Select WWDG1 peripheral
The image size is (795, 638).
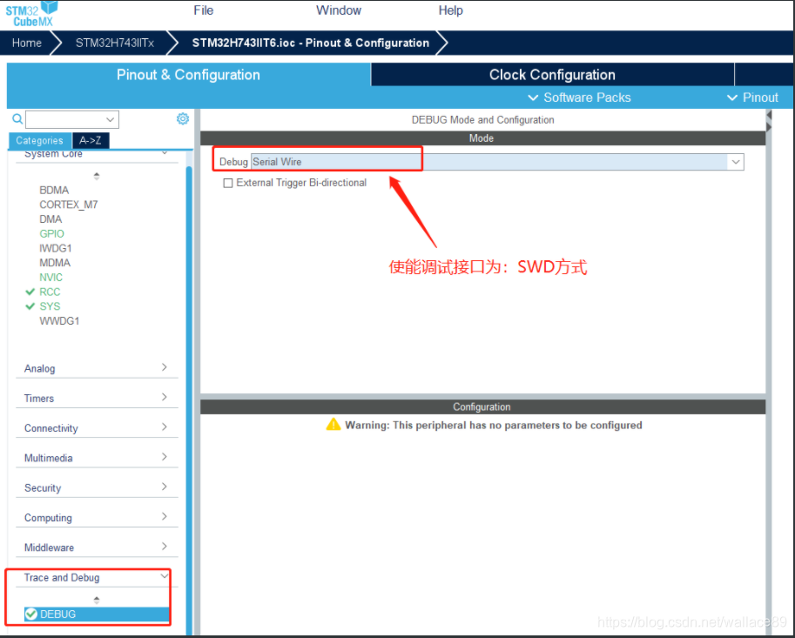[59, 321]
